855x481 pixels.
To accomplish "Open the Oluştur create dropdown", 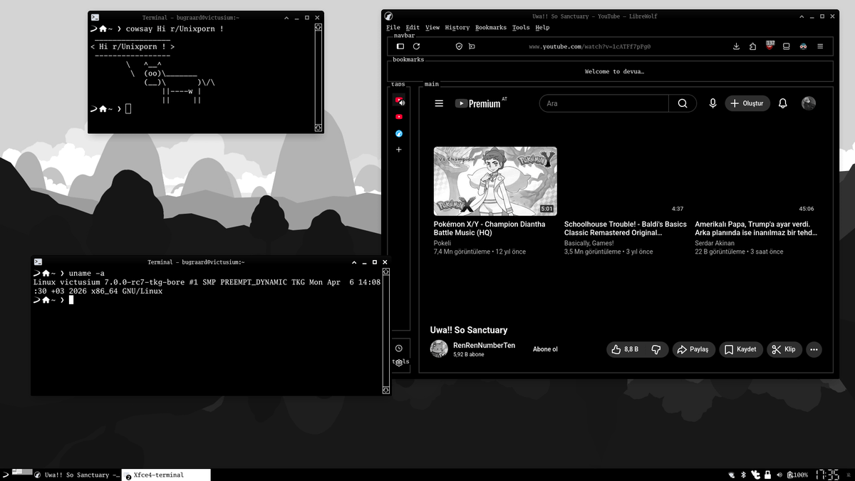I will [747, 103].
